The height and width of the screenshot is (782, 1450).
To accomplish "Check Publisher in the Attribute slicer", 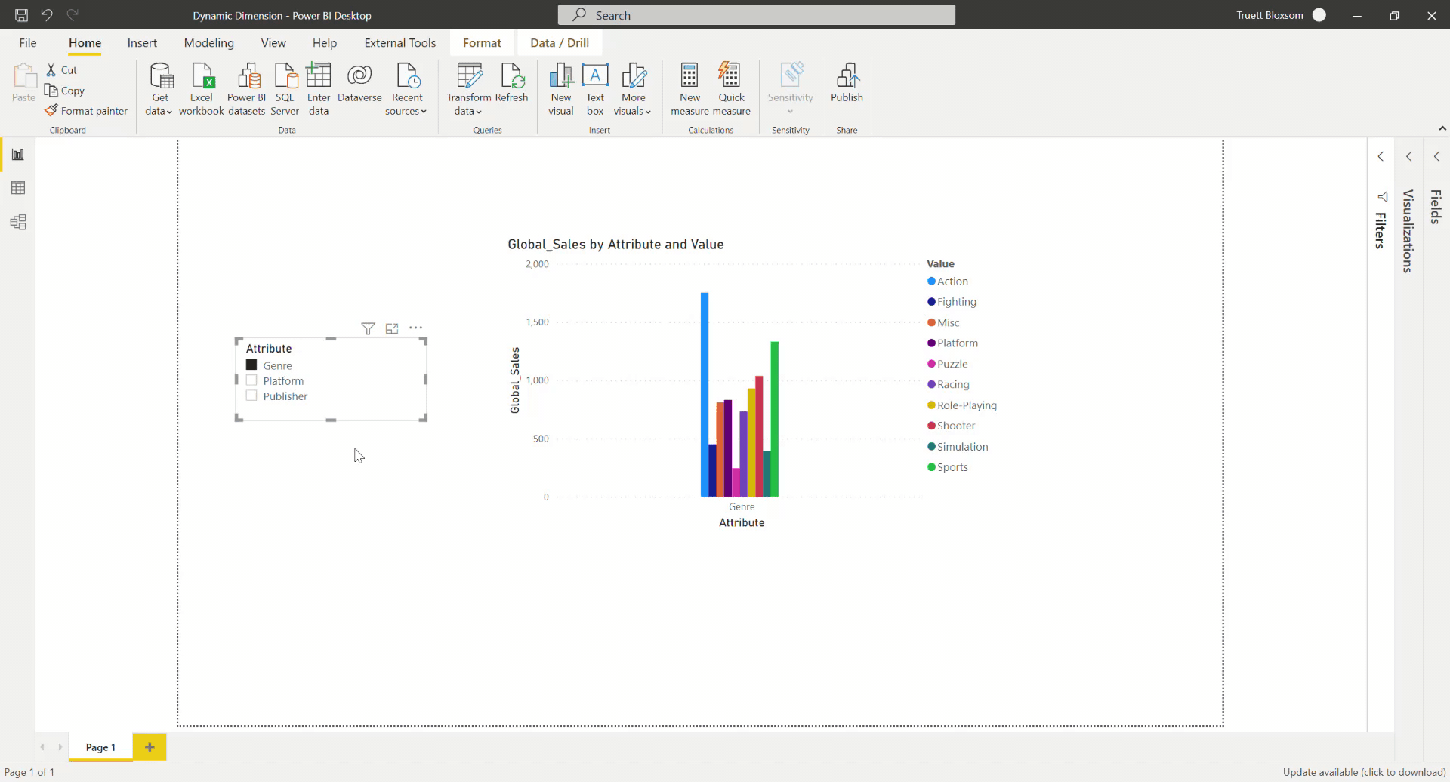I will [251, 396].
